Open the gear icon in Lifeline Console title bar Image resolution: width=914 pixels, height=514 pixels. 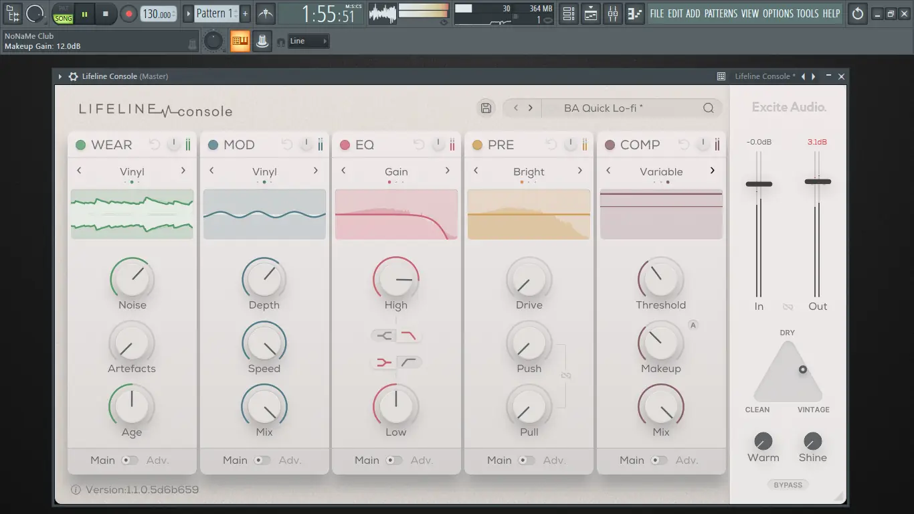click(x=74, y=76)
